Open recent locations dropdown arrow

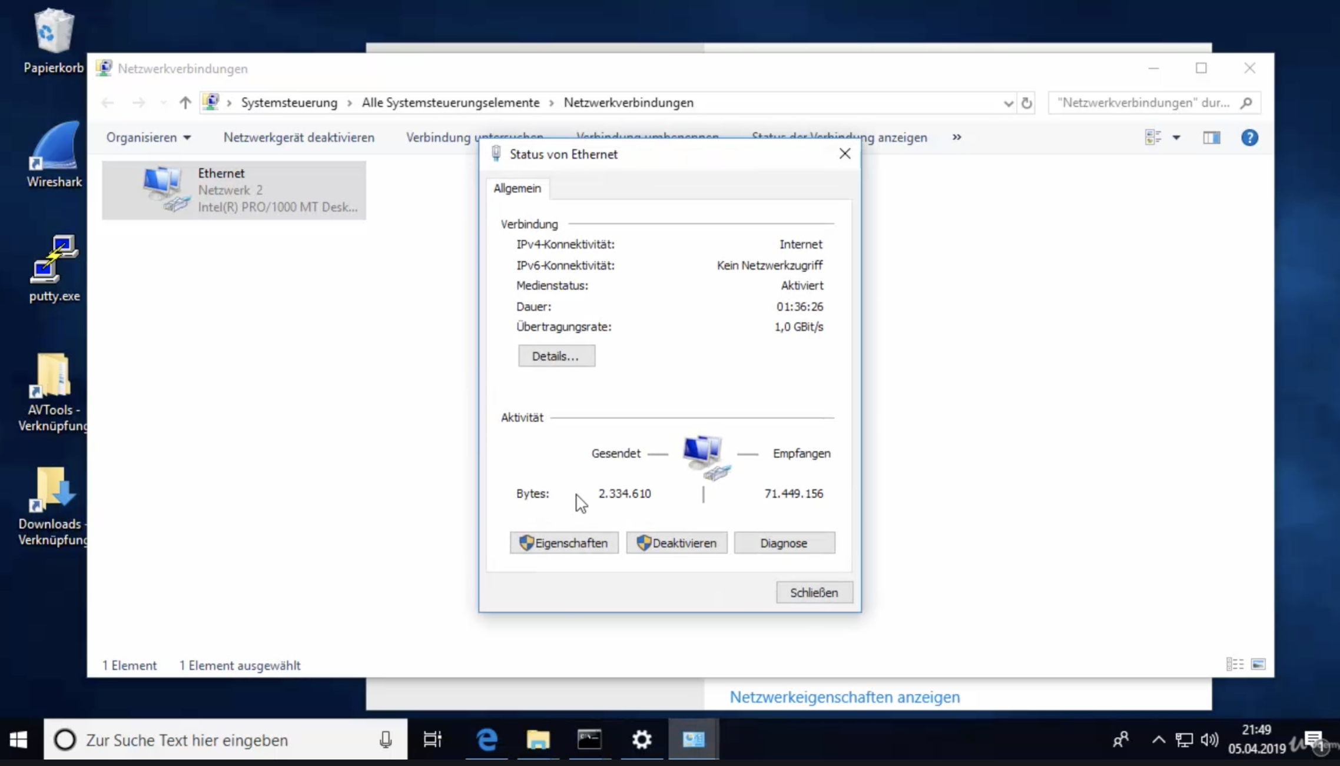tap(162, 104)
